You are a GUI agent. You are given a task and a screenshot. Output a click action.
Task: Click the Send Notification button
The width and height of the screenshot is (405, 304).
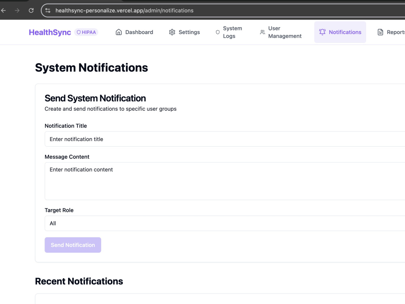pyautogui.click(x=73, y=245)
